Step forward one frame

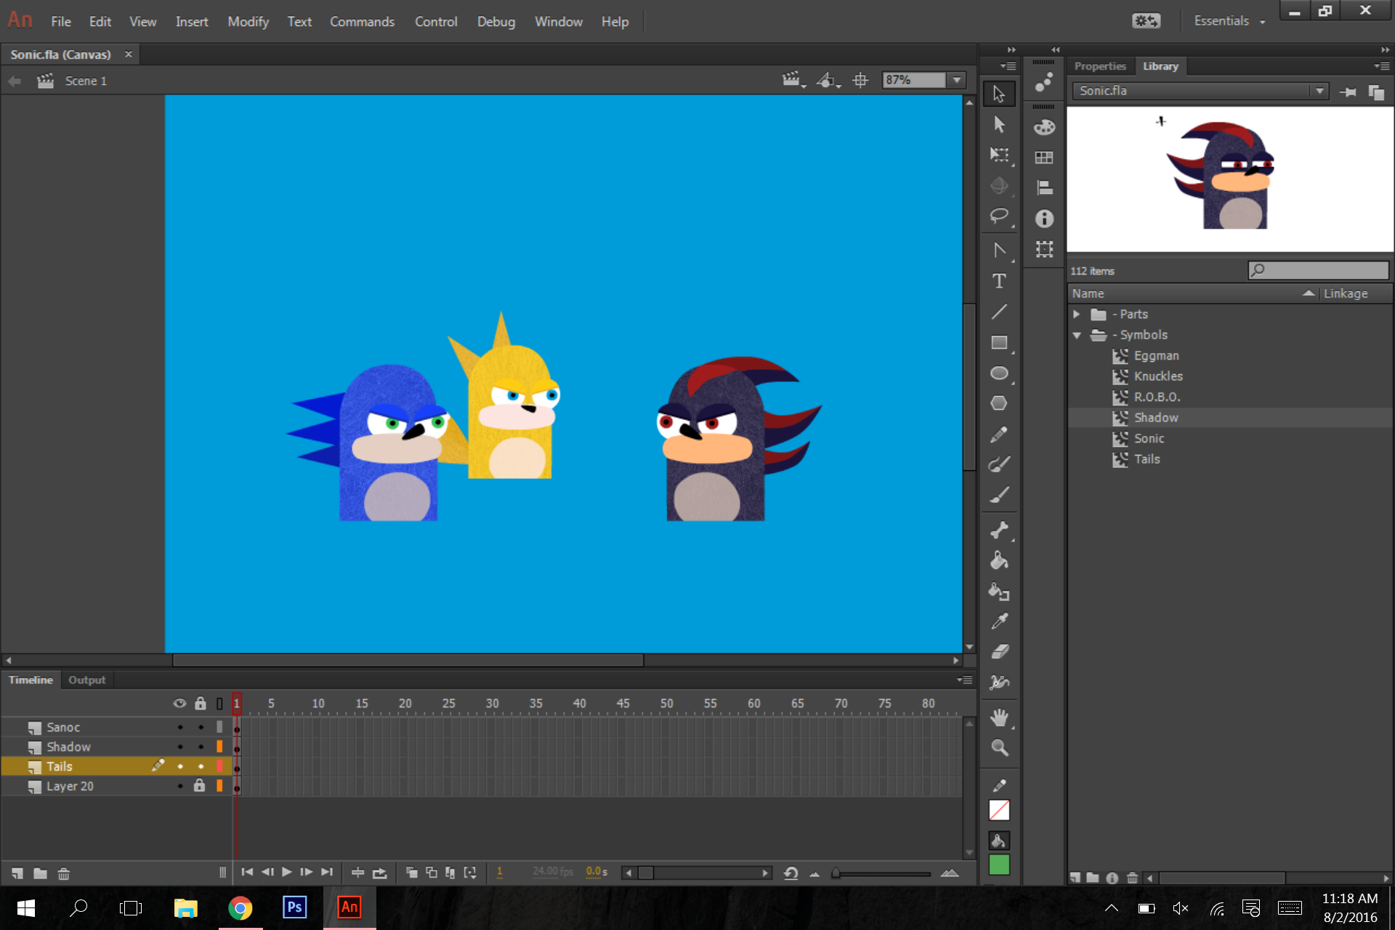307,872
